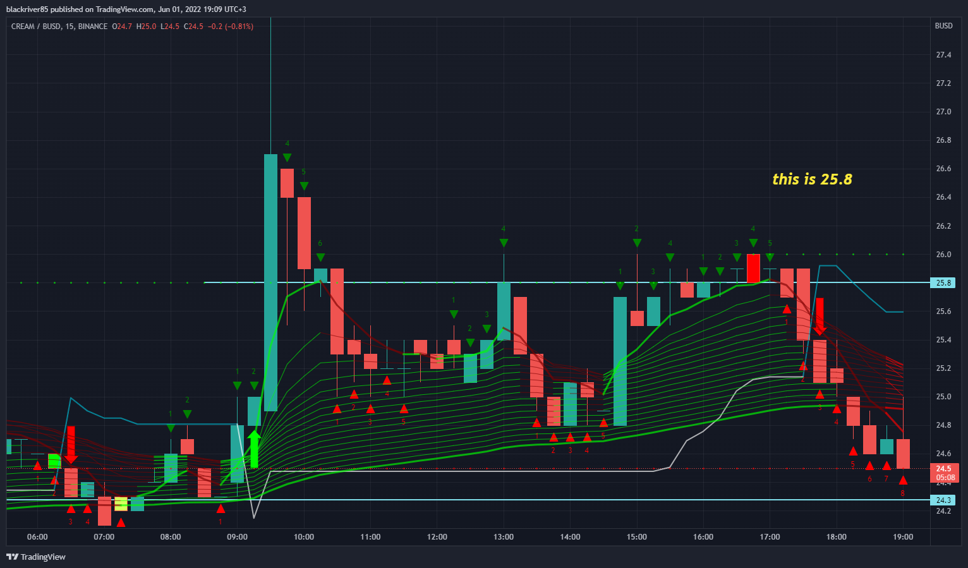Click the 26.4 price axis label
Screen dimensions: 968x568
pos(943,197)
